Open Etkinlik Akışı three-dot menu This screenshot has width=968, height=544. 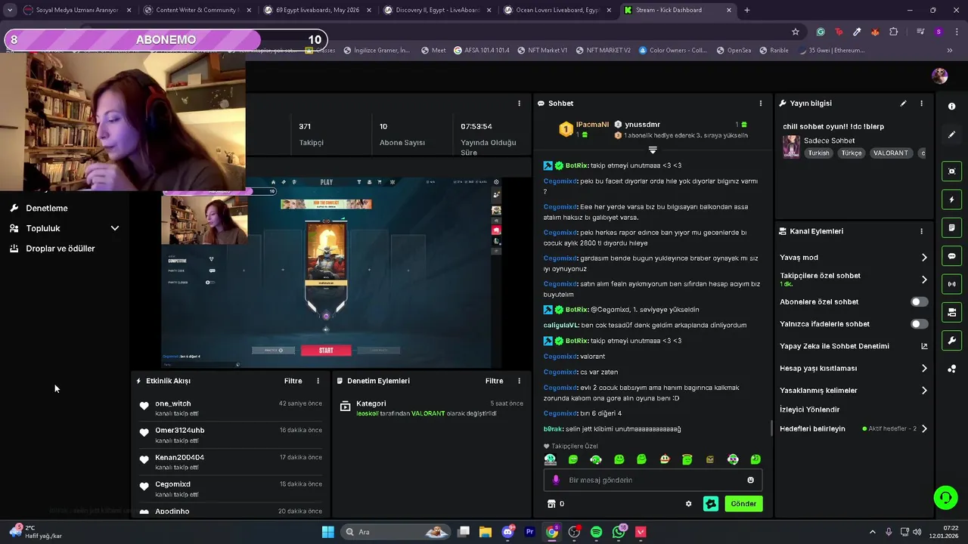(318, 381)
